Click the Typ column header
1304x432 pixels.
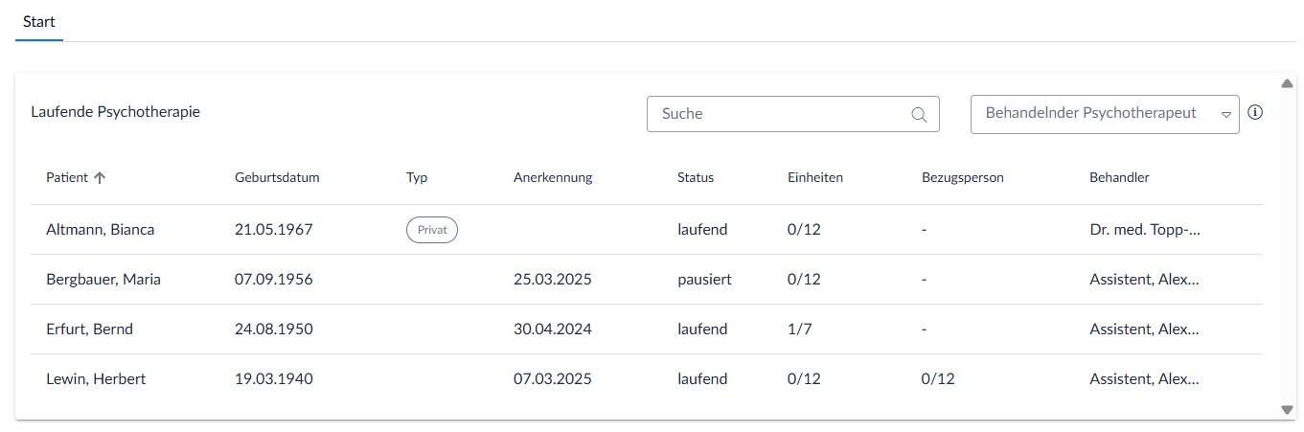click(x=417, y=177)
